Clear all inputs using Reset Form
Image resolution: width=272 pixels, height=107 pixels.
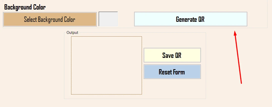pyautogui.click(x=172, y=72)
